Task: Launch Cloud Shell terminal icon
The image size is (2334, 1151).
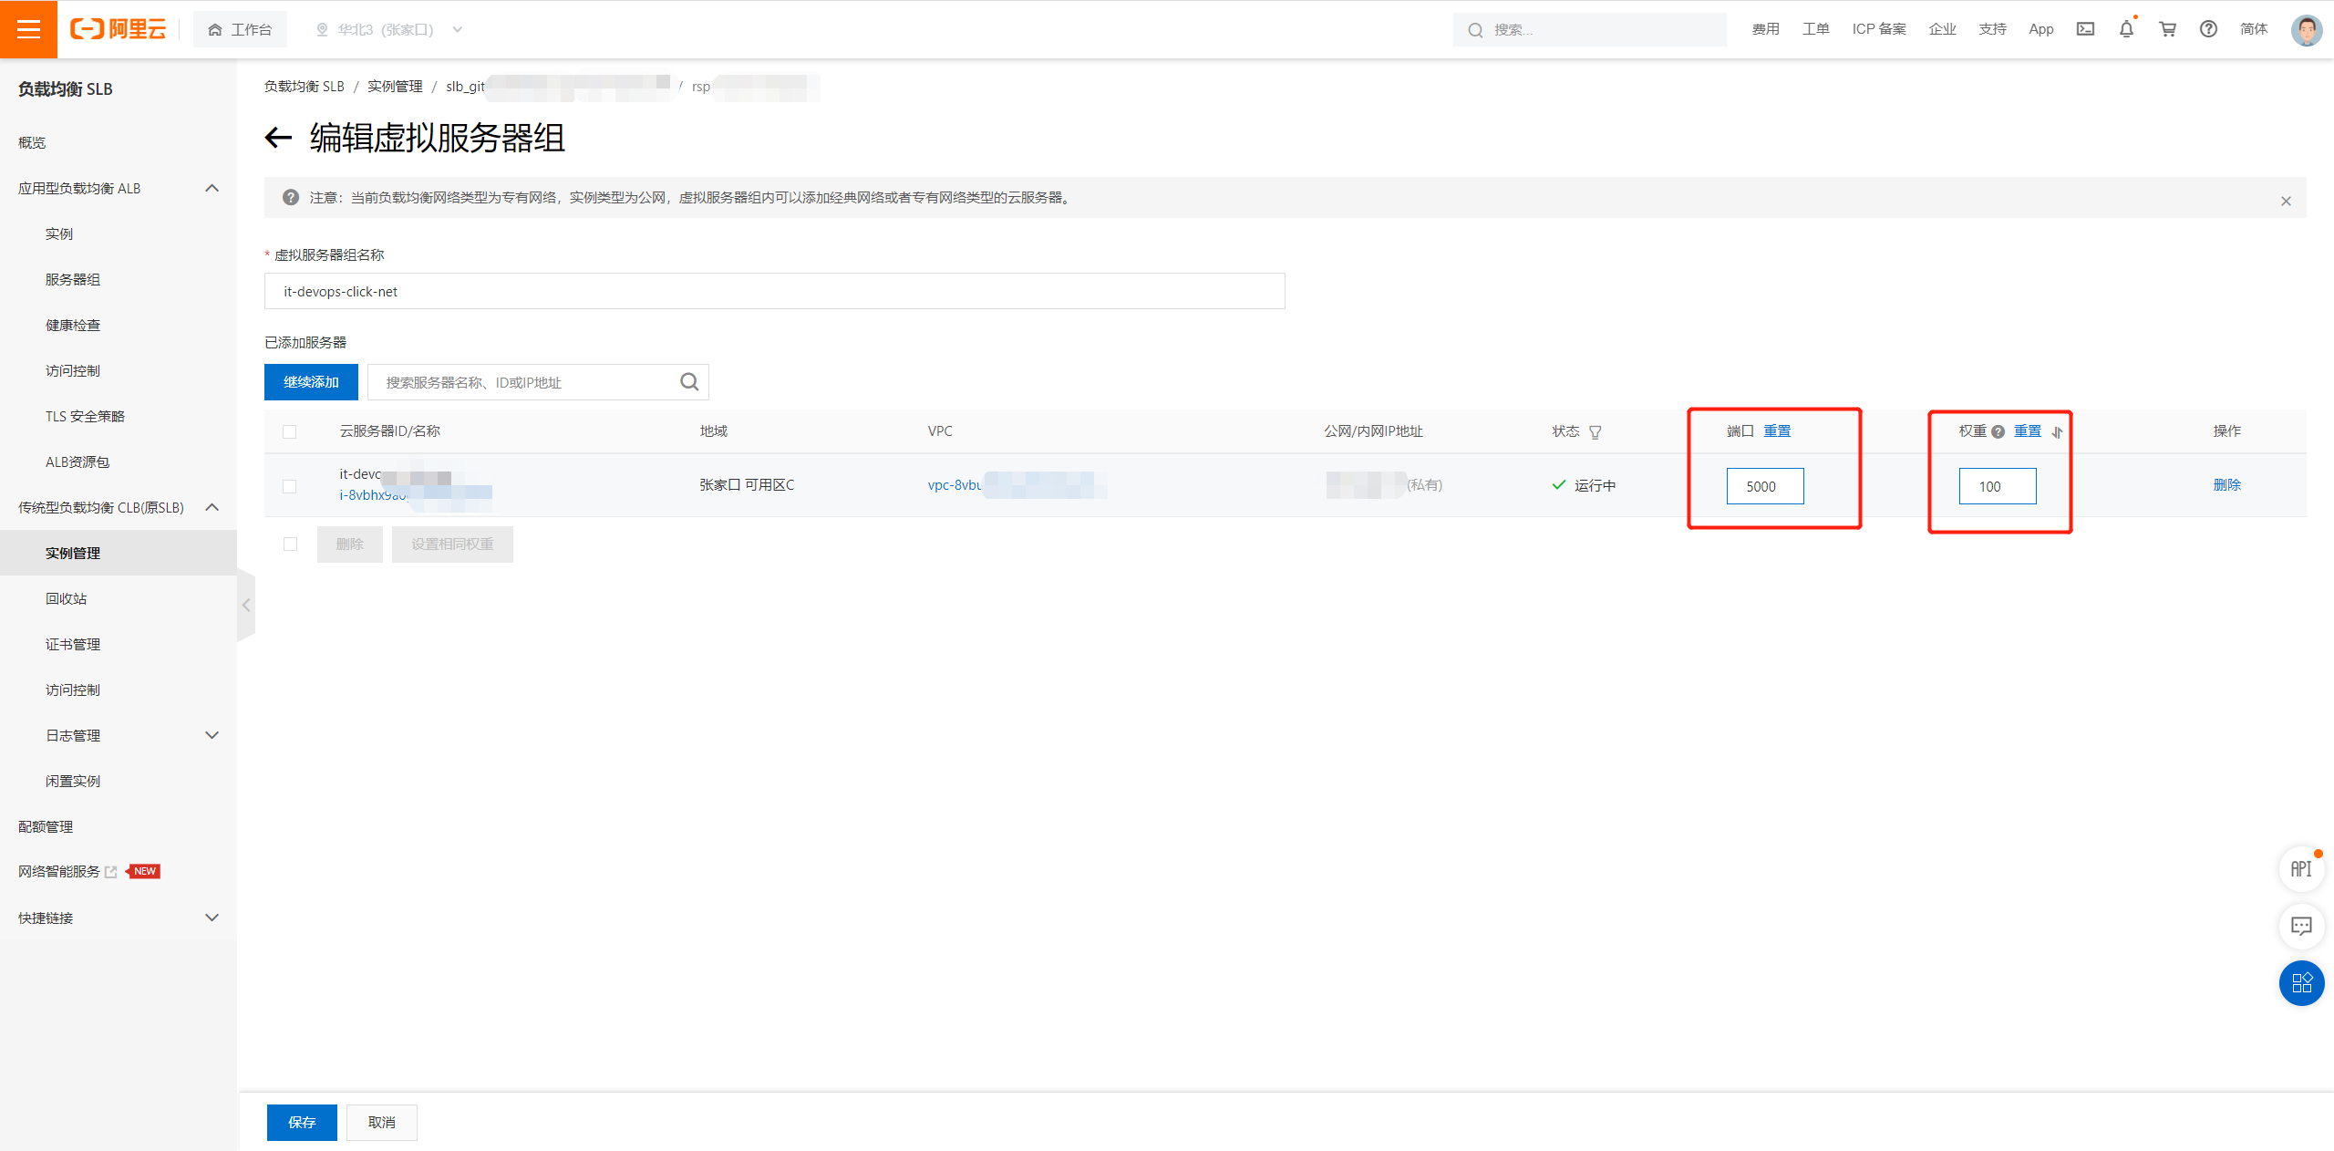Action: (2085, 29)
